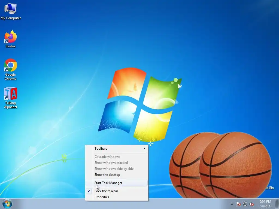Open the Action Center flag icon
279x209 pixels.
[238, 204]
